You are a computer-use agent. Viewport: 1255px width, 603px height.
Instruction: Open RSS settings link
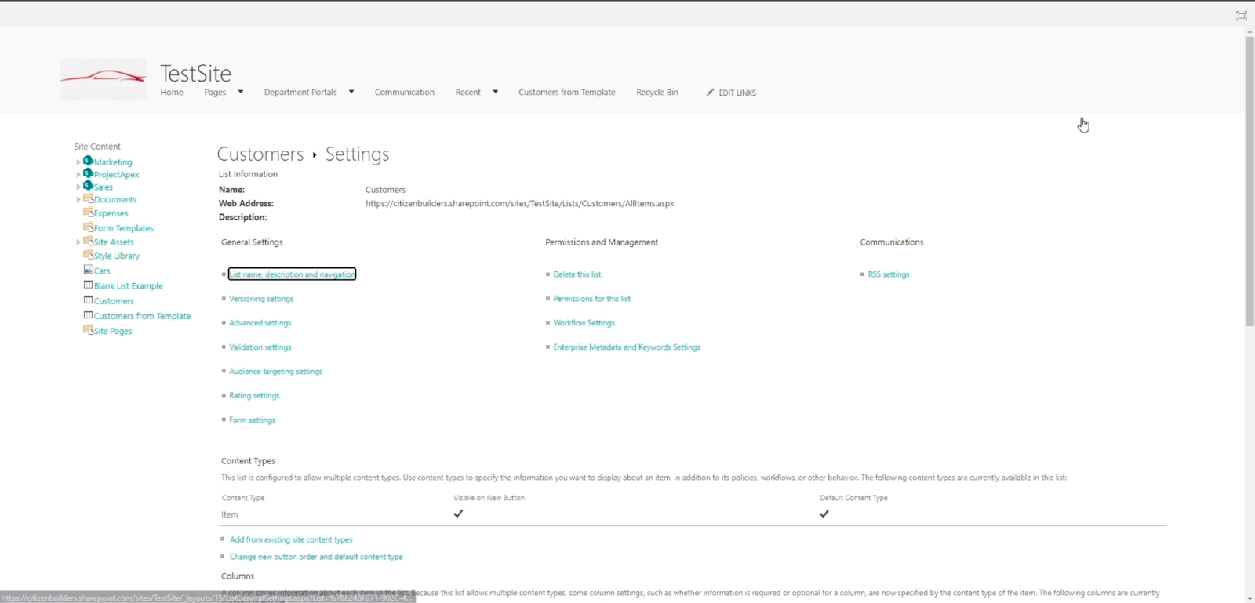pos(889,274)
